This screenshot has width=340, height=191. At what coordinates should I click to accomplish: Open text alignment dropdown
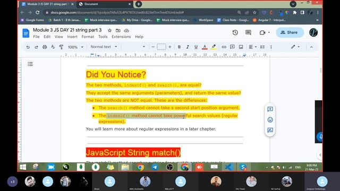(x=253, y=47)
